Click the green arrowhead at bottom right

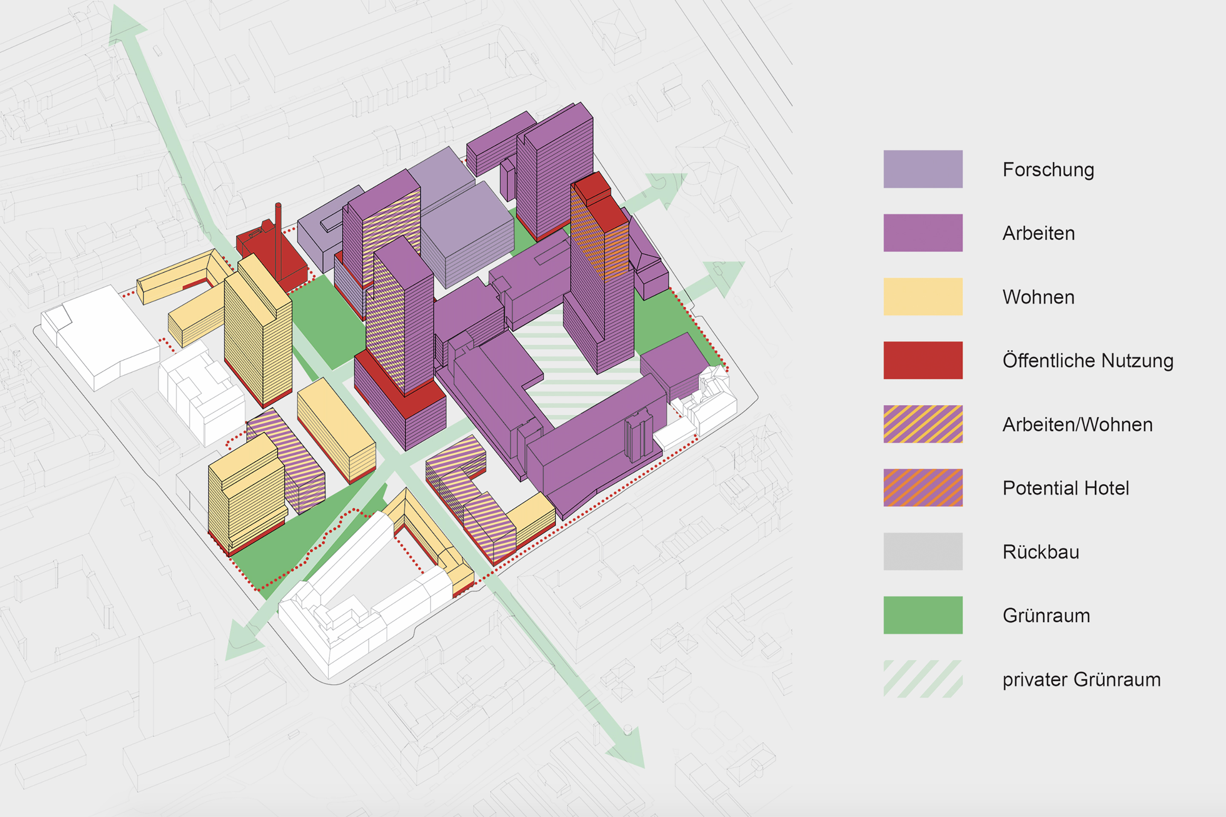[629, 749]
